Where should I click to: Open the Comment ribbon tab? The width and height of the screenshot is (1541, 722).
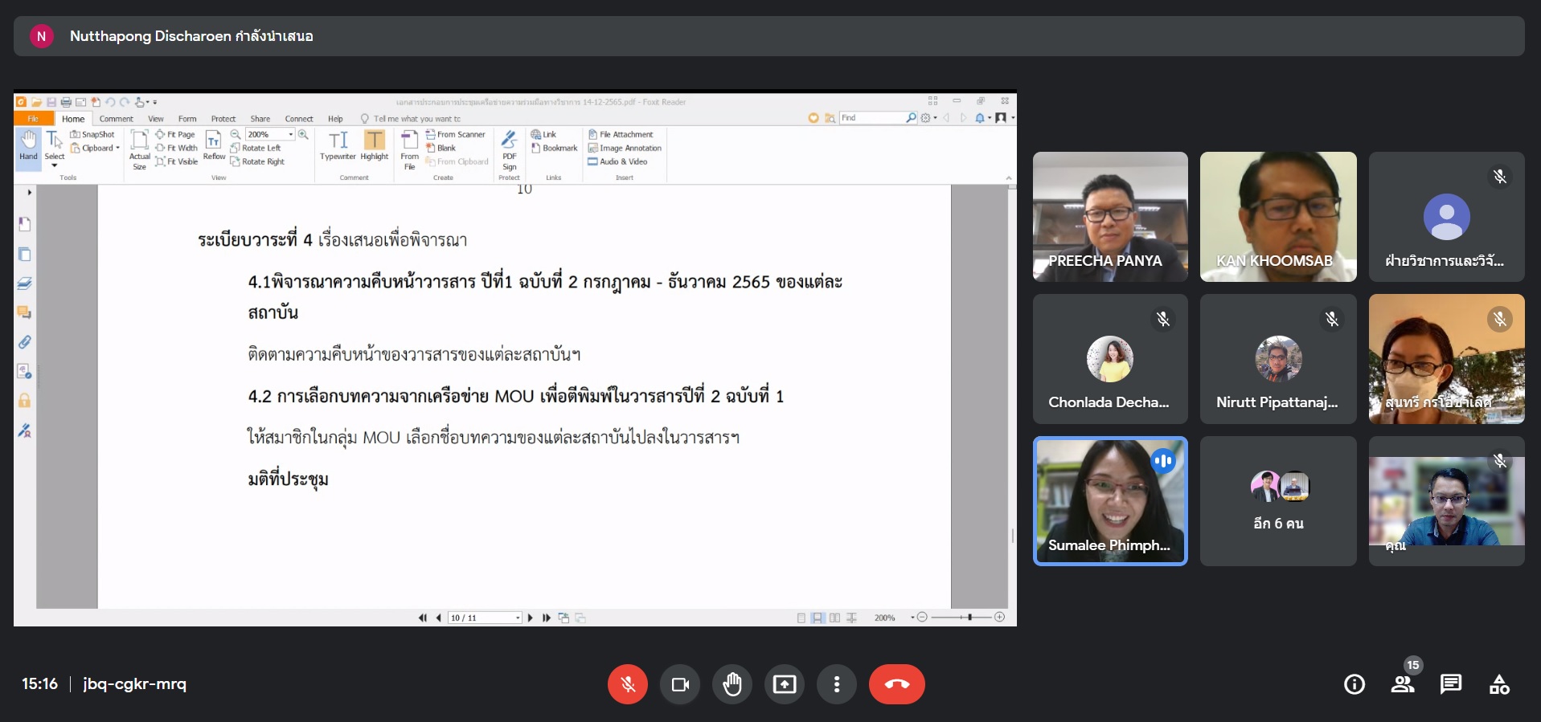117,119
